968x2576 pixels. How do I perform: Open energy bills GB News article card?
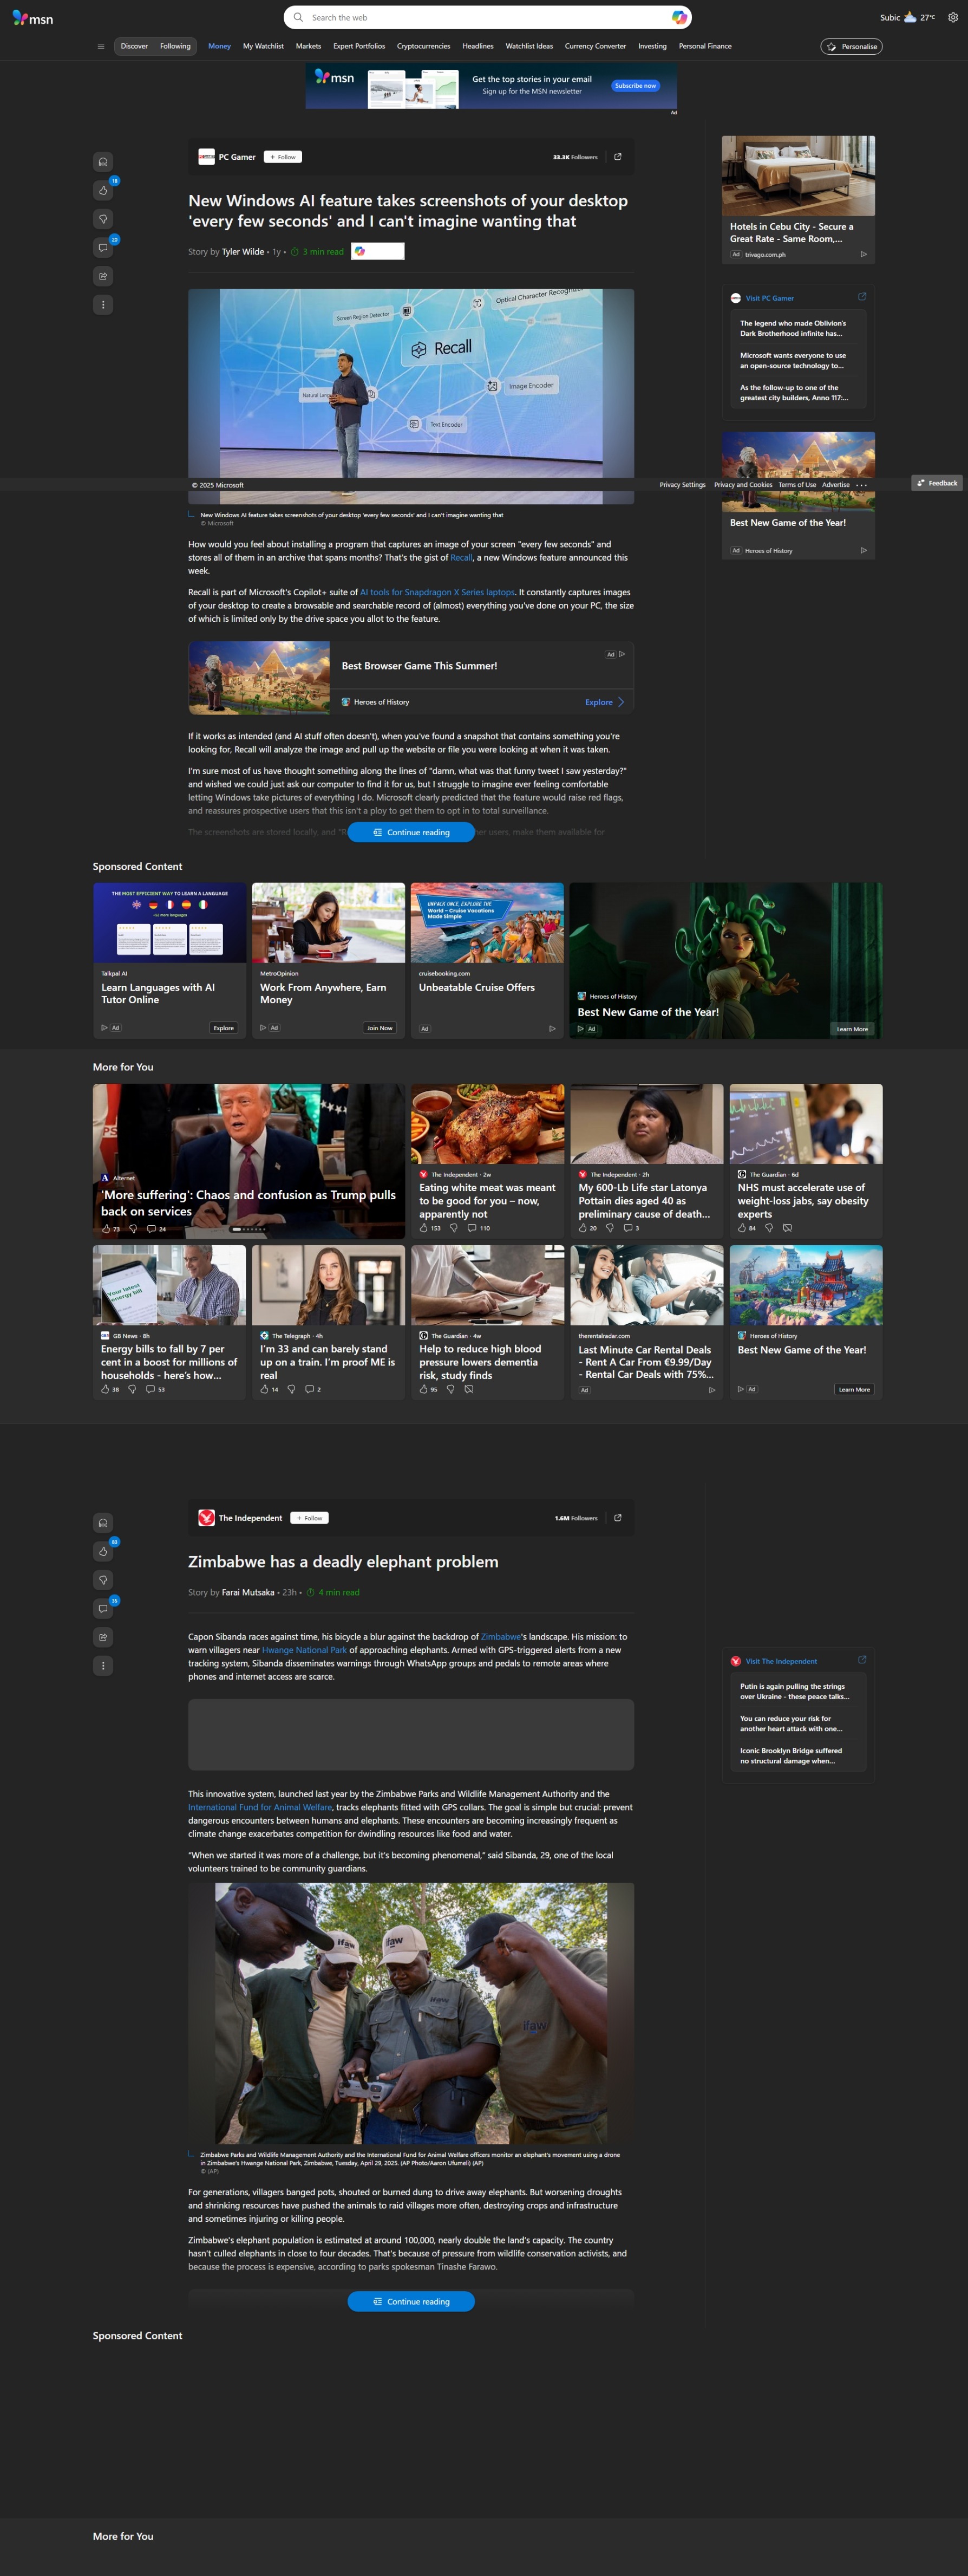pyautogui.click(x=169, y=1322)
